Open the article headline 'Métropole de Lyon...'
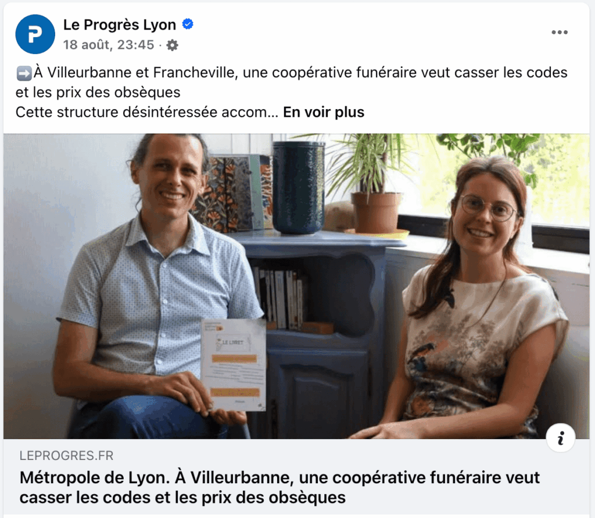Image resolution: width=595 pixels, height=518 pixels. 279,487
